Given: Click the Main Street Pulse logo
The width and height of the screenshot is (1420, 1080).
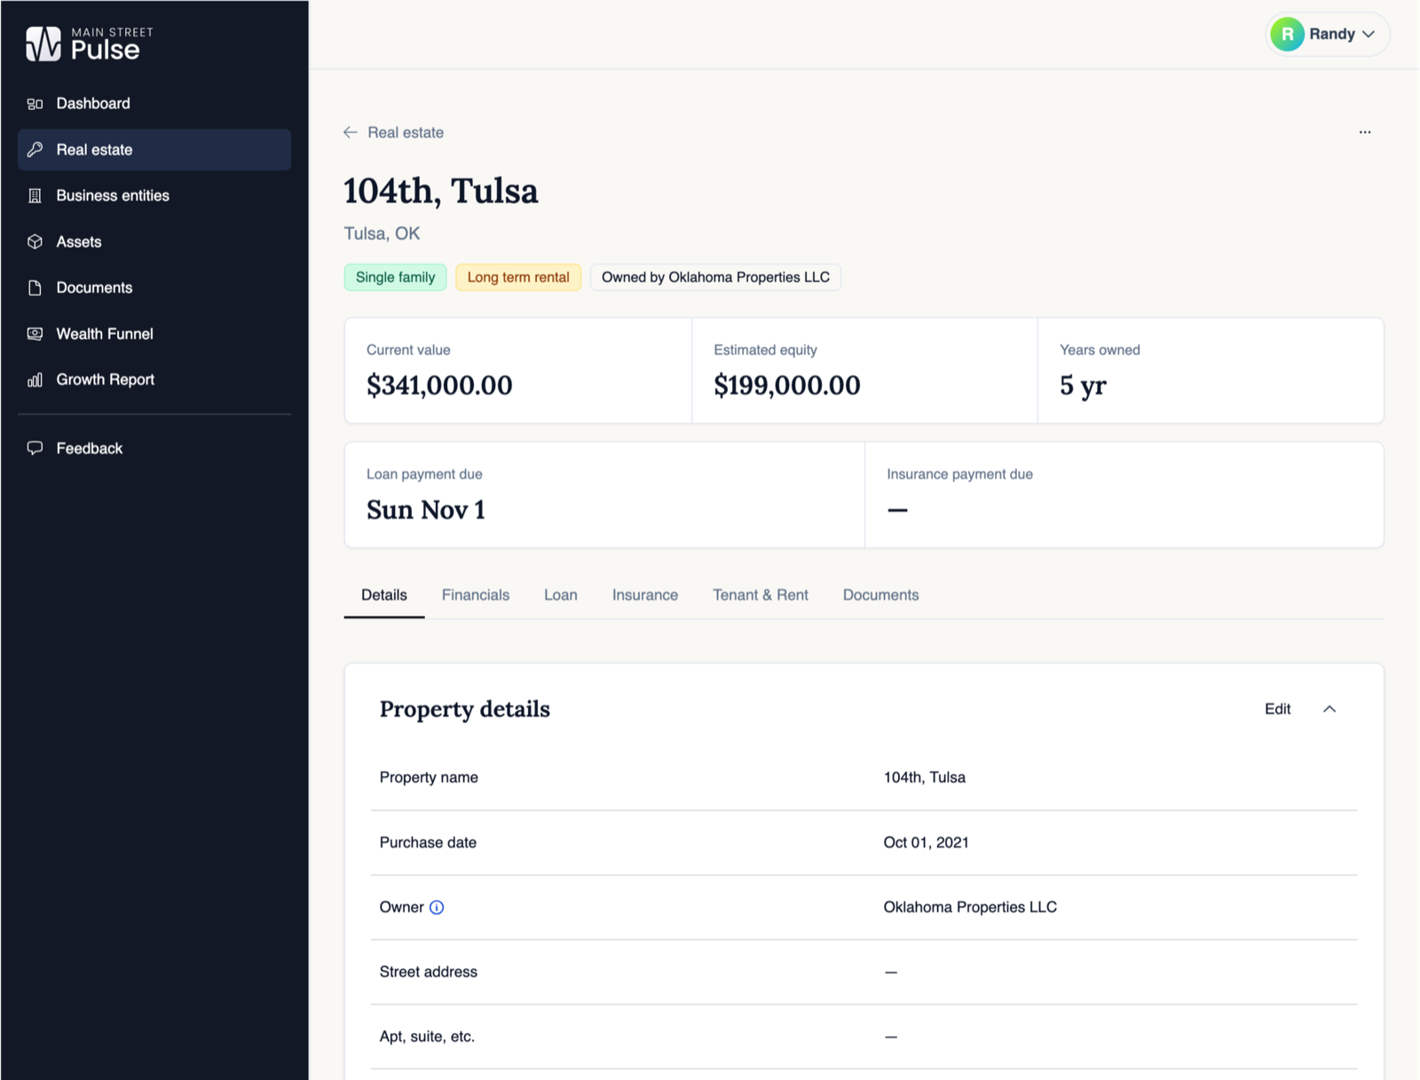Looking at the screenshot, I should click(x=90, y=43).
